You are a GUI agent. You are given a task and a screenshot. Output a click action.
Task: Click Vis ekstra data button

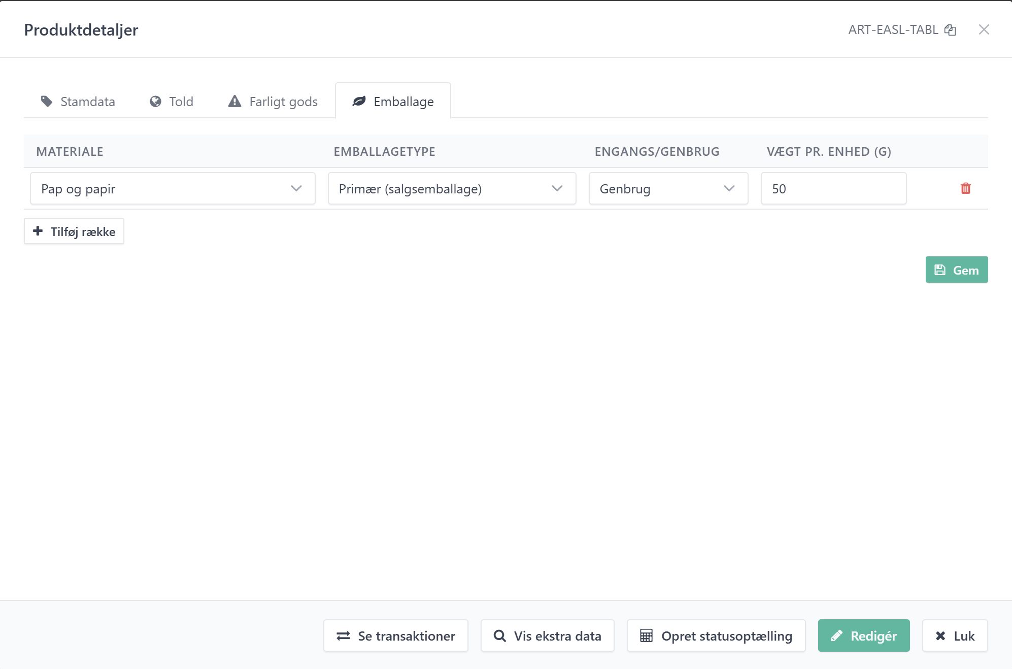(x=548, y=636)
